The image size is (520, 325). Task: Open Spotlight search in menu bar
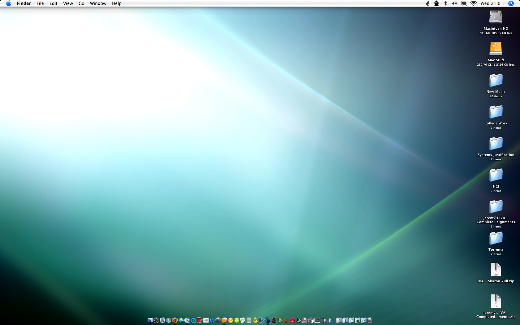pyautogui.click(x=511, y=3)
